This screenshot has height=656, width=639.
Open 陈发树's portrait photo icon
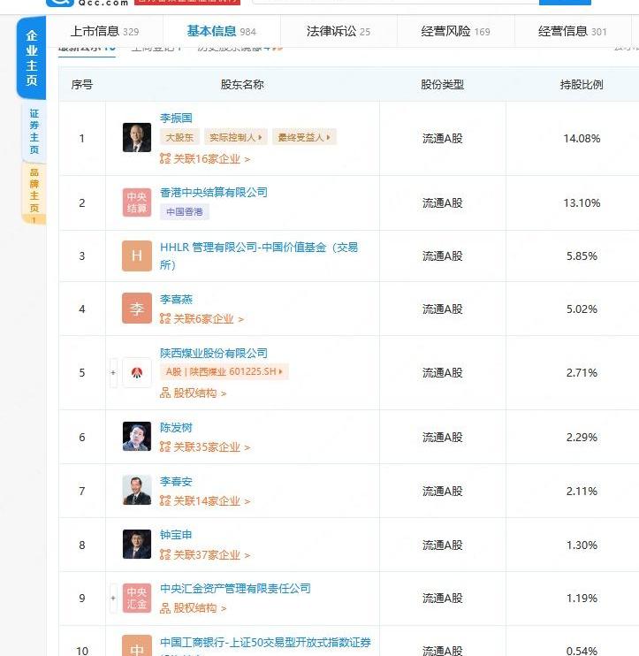(x=136, y=437)
